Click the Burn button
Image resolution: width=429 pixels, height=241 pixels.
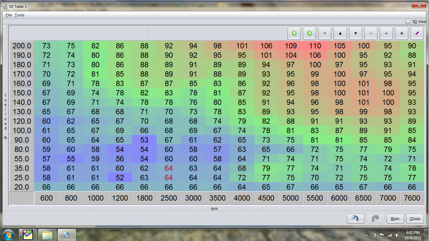click(x=395, y=218)
